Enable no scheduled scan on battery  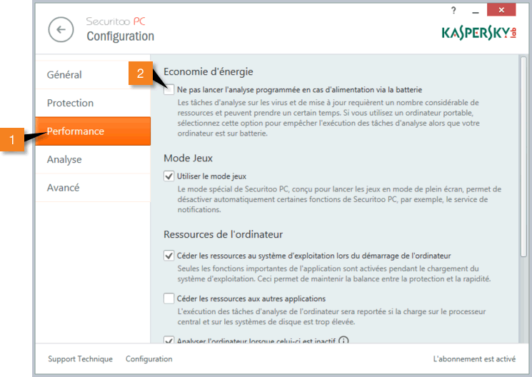point(169,90)
